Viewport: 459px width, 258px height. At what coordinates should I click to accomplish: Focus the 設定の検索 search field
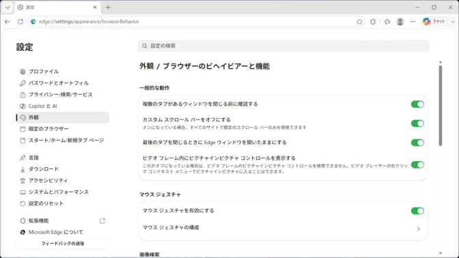[x=283, y=46]
